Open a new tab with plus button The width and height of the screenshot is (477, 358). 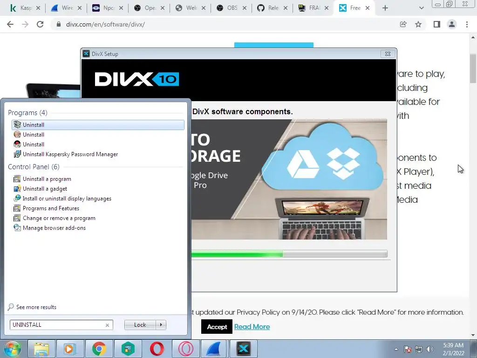point(385,8)
